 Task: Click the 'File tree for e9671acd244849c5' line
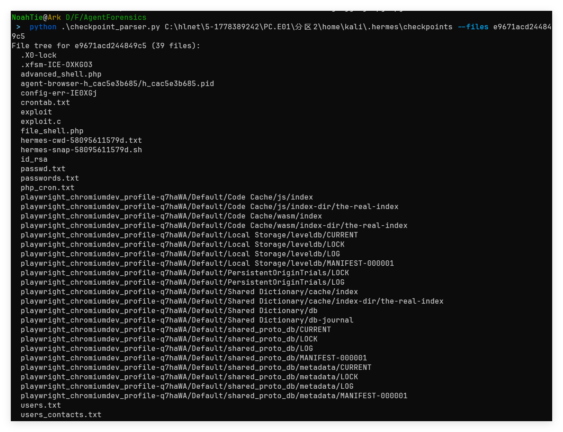coord(106,46)
